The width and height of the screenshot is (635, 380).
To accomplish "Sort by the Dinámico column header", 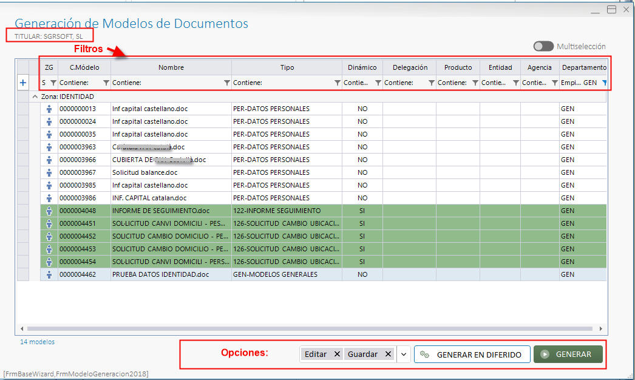I will (362, 67).
